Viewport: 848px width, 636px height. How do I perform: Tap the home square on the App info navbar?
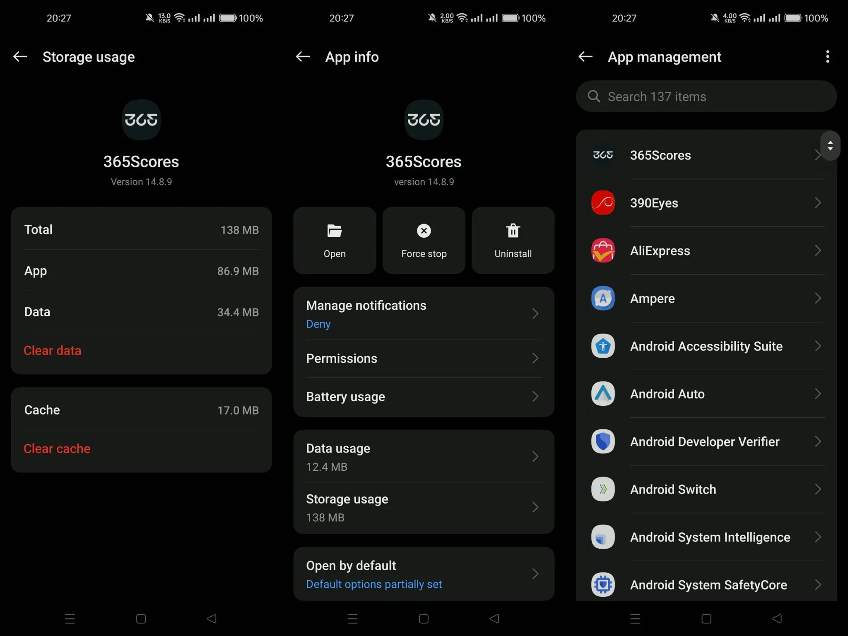(x=424, y=619)
